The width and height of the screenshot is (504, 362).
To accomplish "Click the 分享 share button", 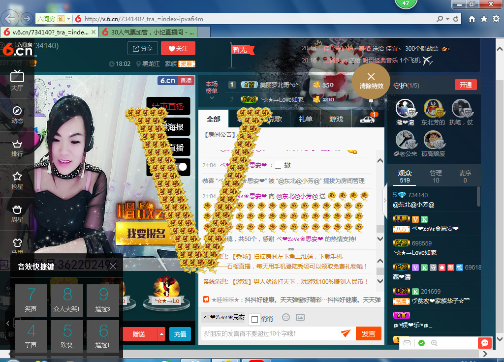I will point(143,49).
